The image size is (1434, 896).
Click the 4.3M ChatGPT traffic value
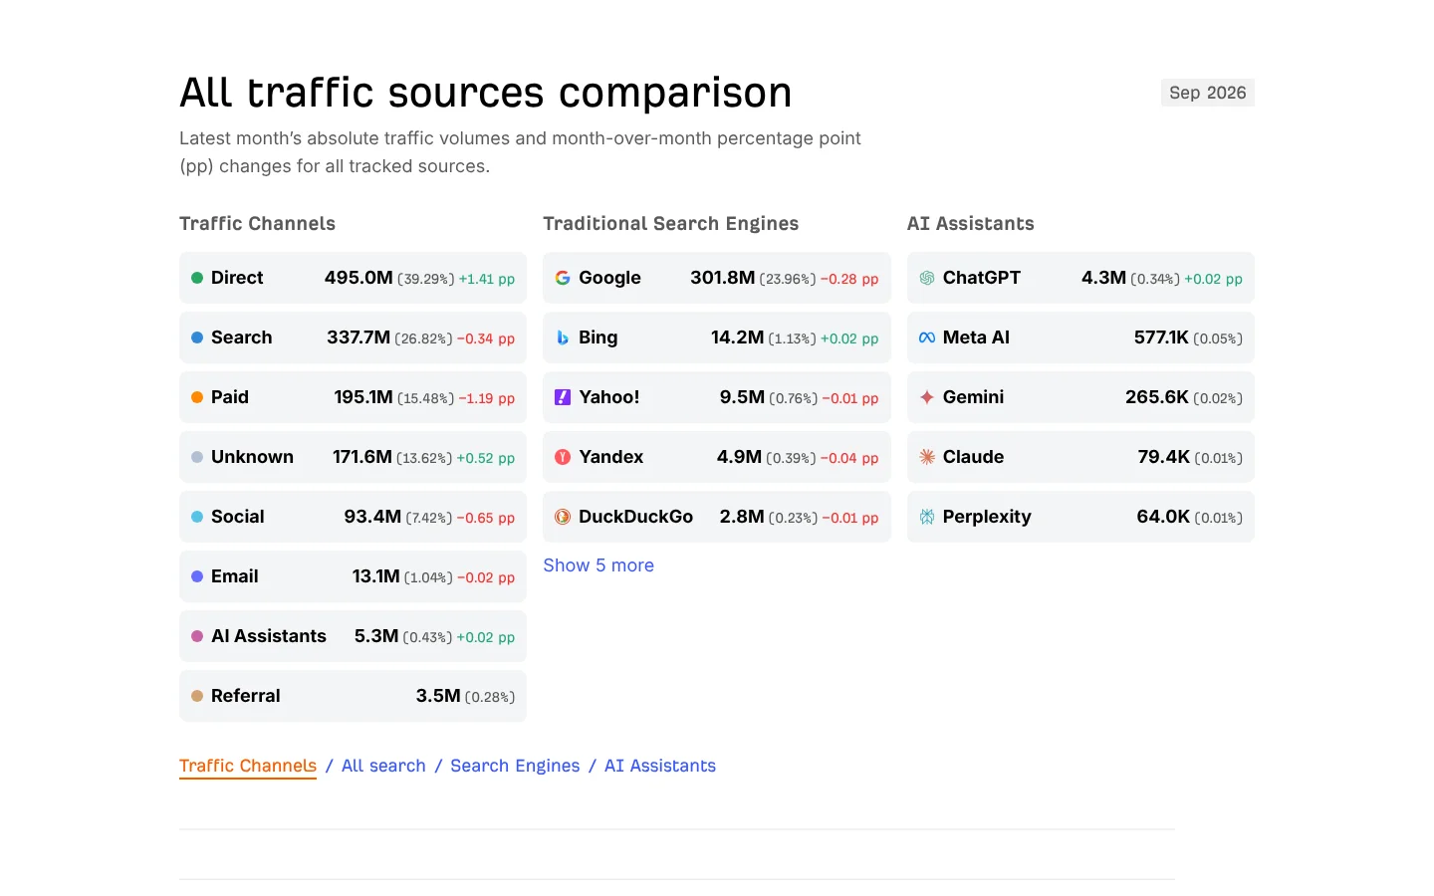point(1103,278)
